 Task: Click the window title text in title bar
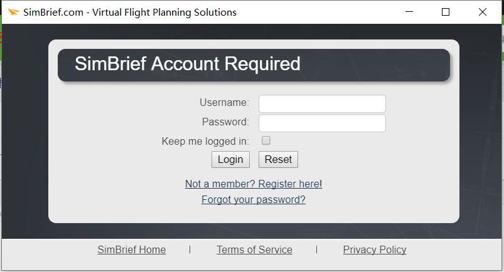[130, 12]
